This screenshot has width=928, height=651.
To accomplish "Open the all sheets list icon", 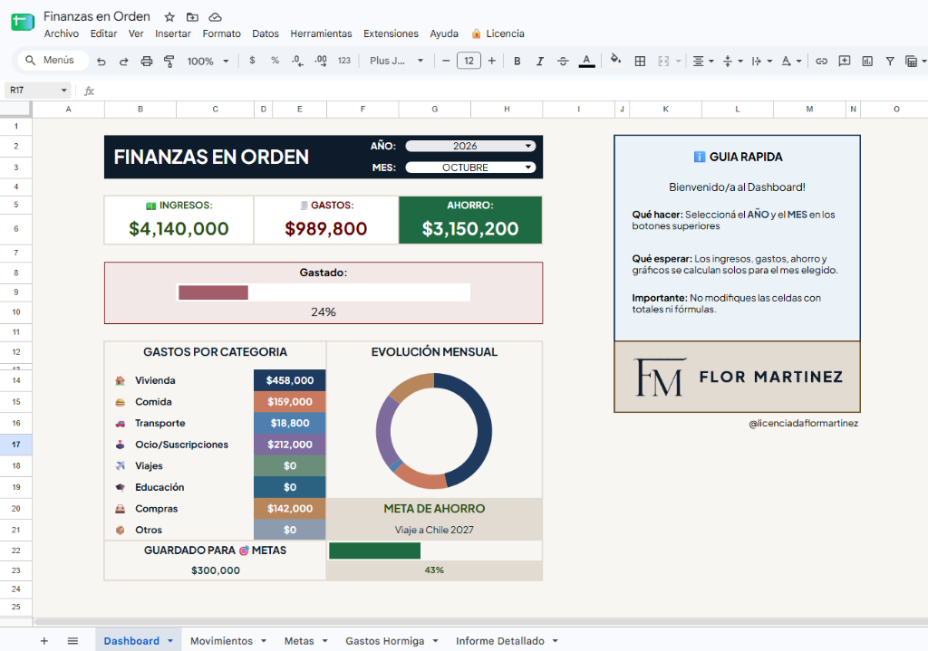I will (x=72, y=641).
